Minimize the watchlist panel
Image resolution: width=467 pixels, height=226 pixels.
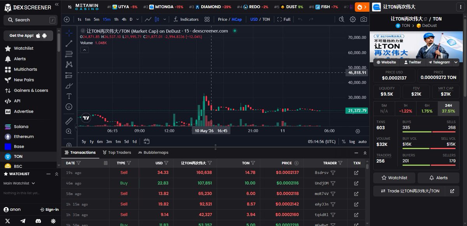pyautogui.click(x=48, y=174)
